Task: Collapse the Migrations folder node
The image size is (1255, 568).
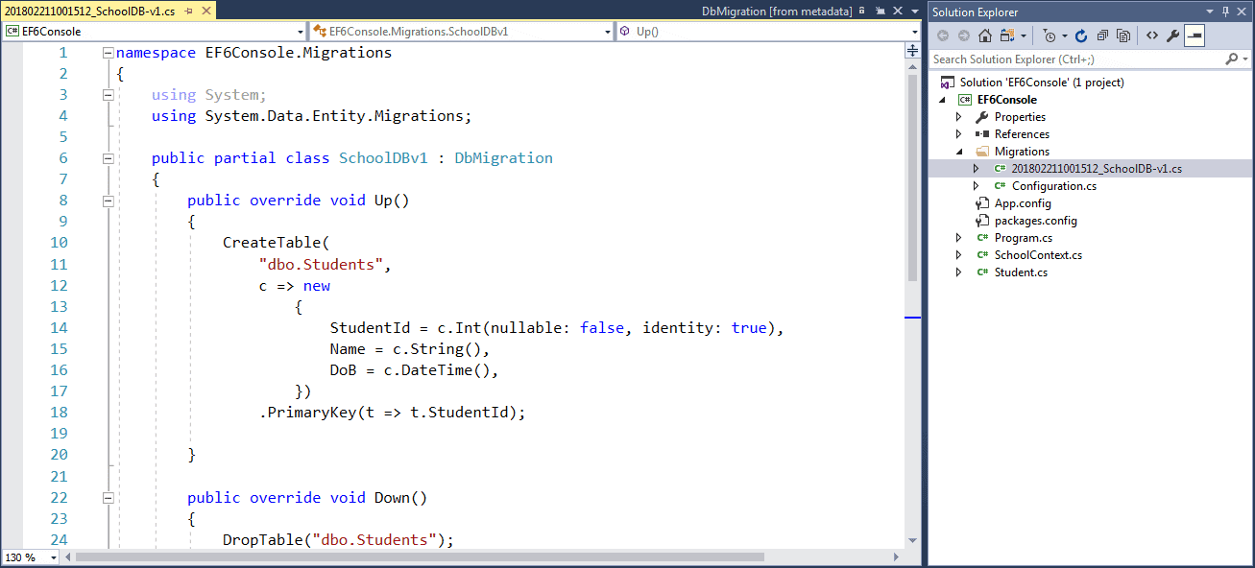Action: tap(958, 151)
